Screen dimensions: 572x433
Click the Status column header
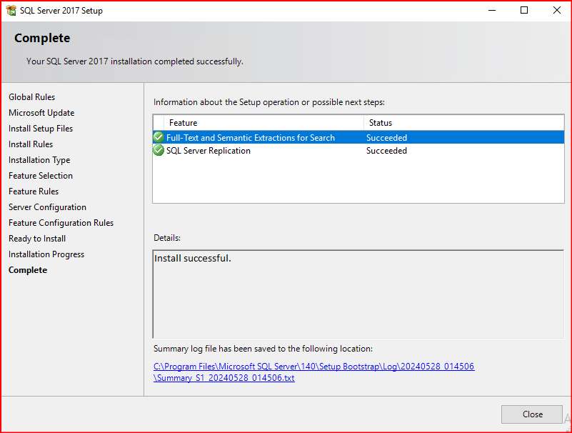(x=463, y=123)
